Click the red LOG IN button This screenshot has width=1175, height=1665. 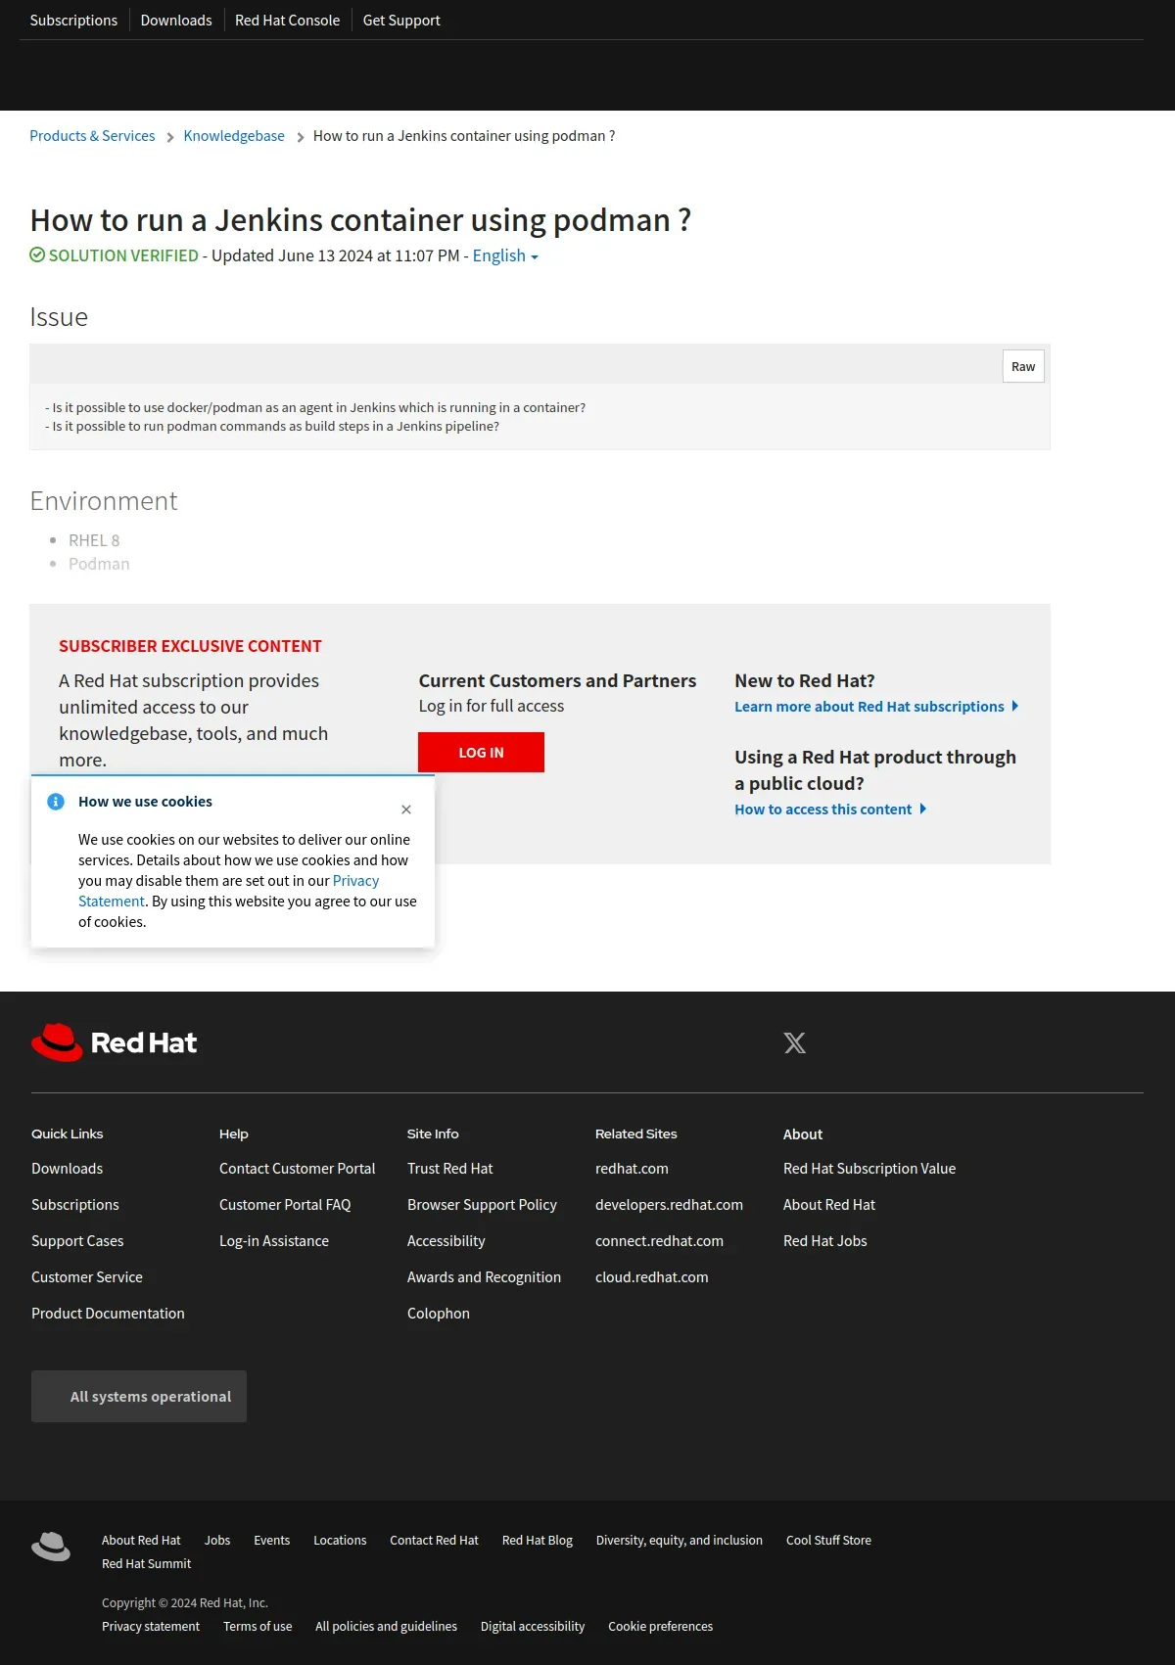click(x=481, y=753)
